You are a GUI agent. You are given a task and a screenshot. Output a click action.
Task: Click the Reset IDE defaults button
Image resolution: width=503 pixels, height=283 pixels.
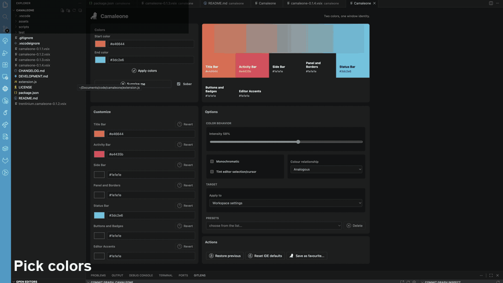click(265, 256)
